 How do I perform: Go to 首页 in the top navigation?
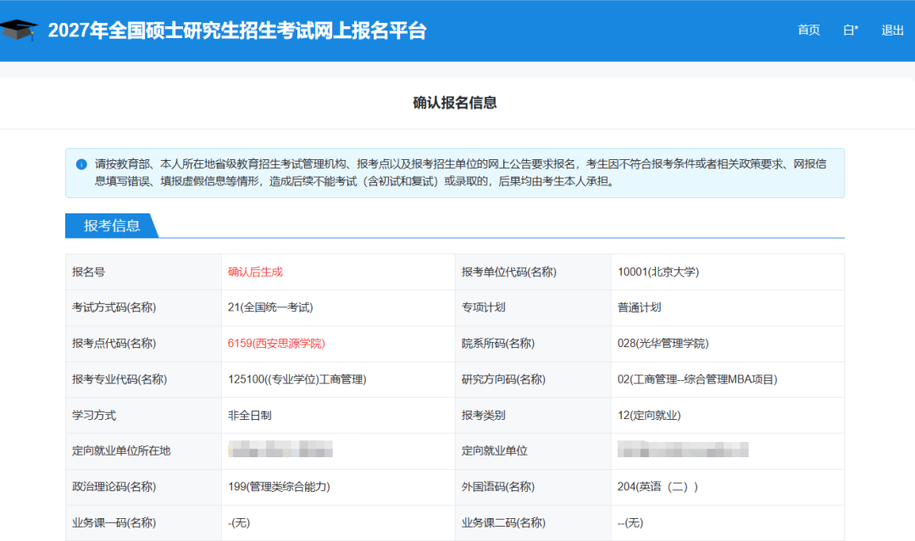809,30
